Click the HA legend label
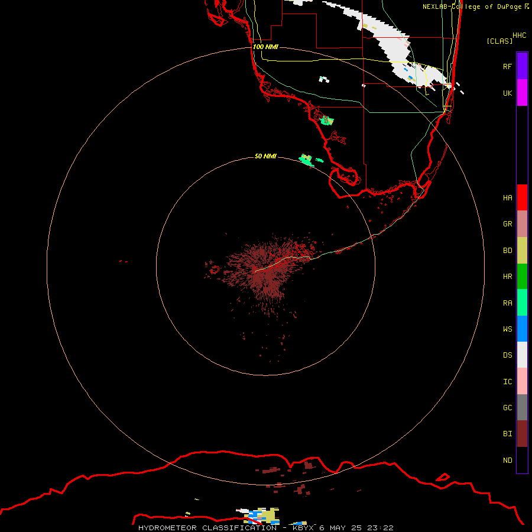 pyautogui.click(x=507, y=198)
